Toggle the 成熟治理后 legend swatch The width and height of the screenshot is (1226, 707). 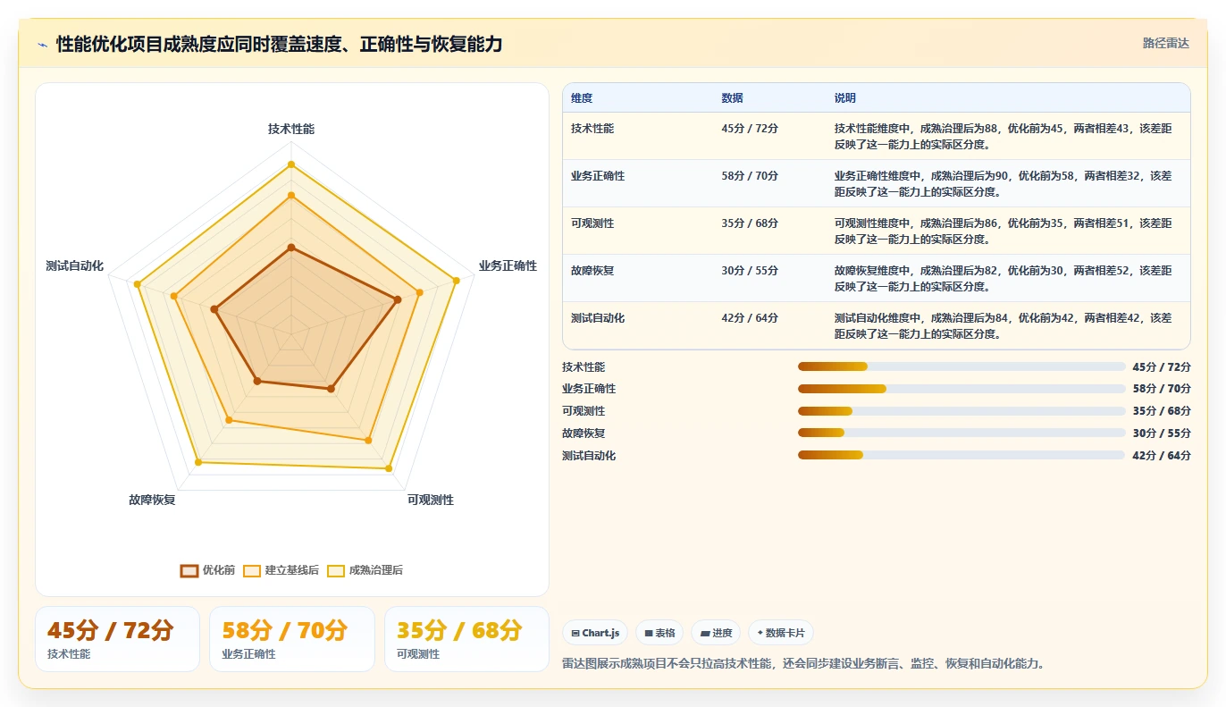336,570
